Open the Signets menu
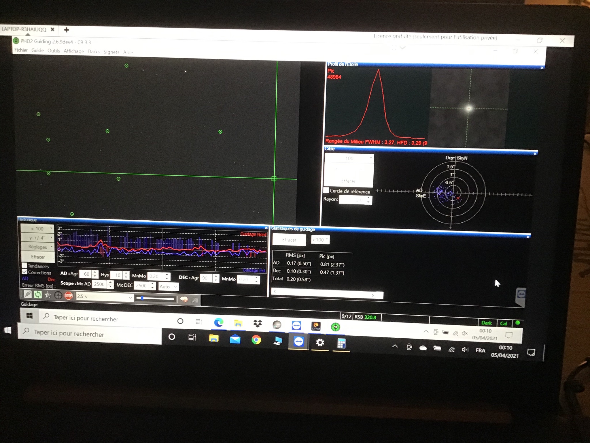 (x=111, y=52)
